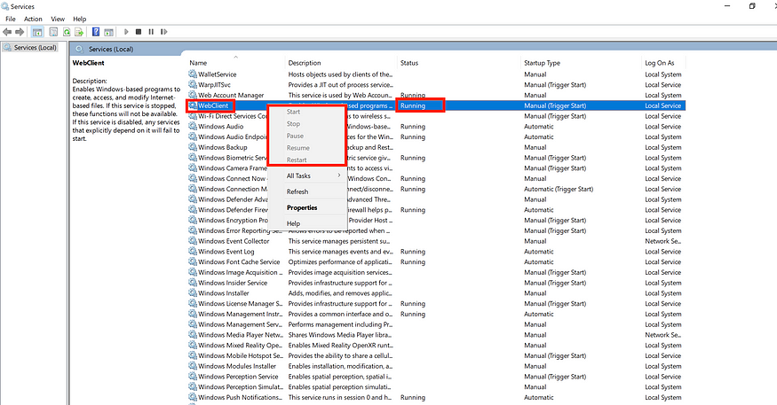
Task: Open the Help menu in menu bar
Action: coord(80,19)
